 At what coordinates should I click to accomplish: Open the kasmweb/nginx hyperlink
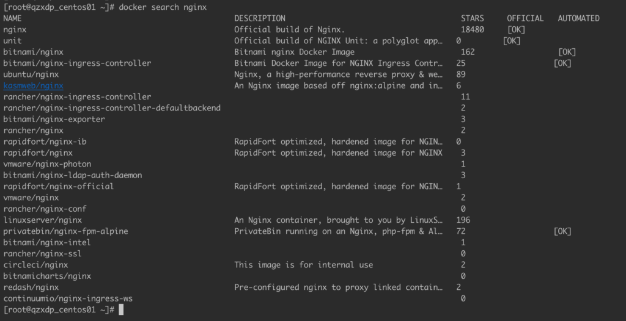point(33,85)
